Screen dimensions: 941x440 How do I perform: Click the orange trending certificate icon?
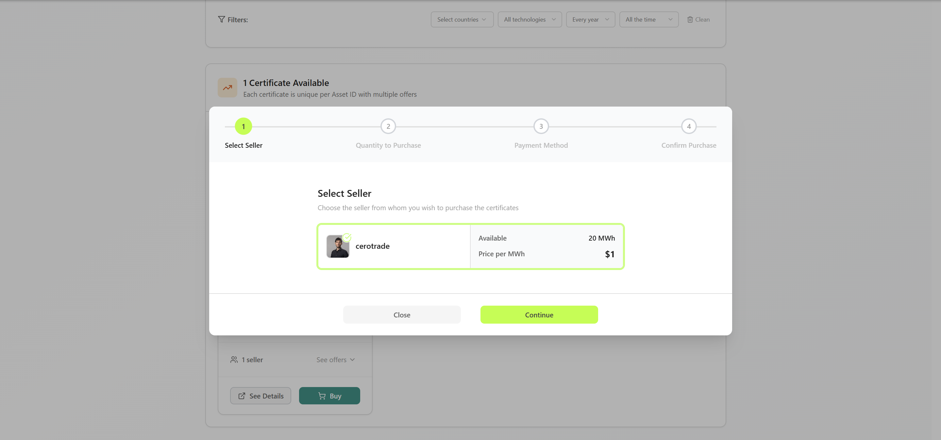pyautogui.click(x=227, y=88)
